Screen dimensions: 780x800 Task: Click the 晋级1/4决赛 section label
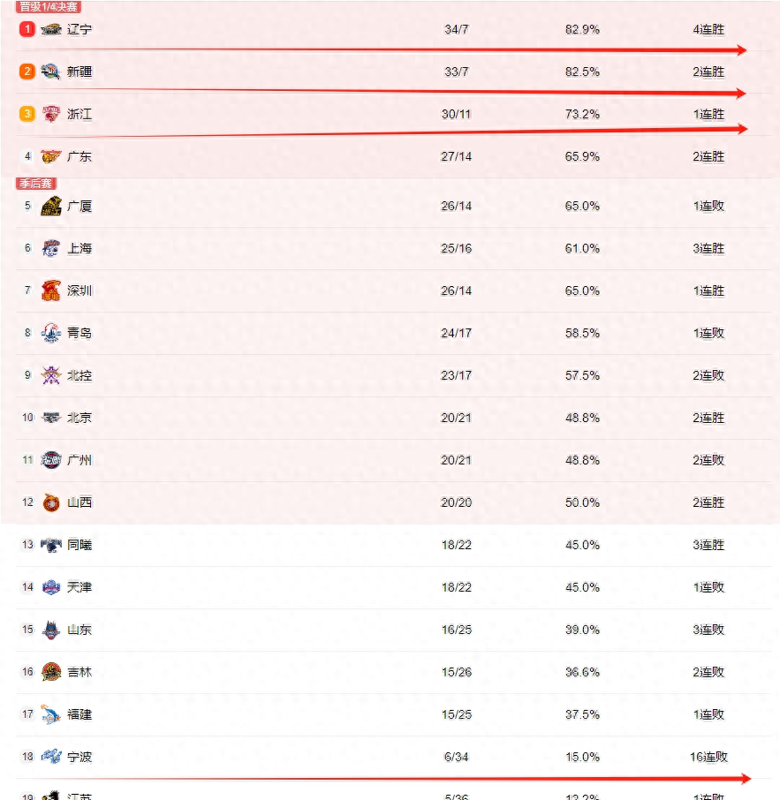pyautogui.click(x=49, y=7)
